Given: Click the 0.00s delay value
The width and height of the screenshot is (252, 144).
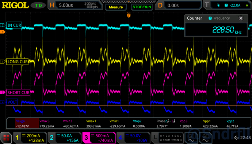Looking at the screenshot, I should (x=173, y=5).
